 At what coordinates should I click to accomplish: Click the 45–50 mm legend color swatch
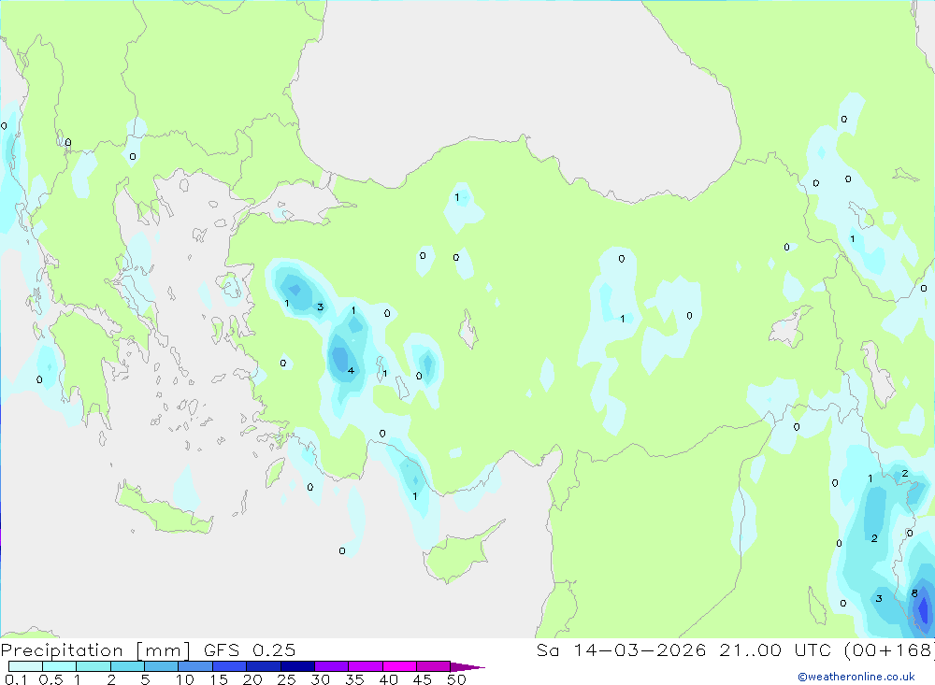(434, 666)
